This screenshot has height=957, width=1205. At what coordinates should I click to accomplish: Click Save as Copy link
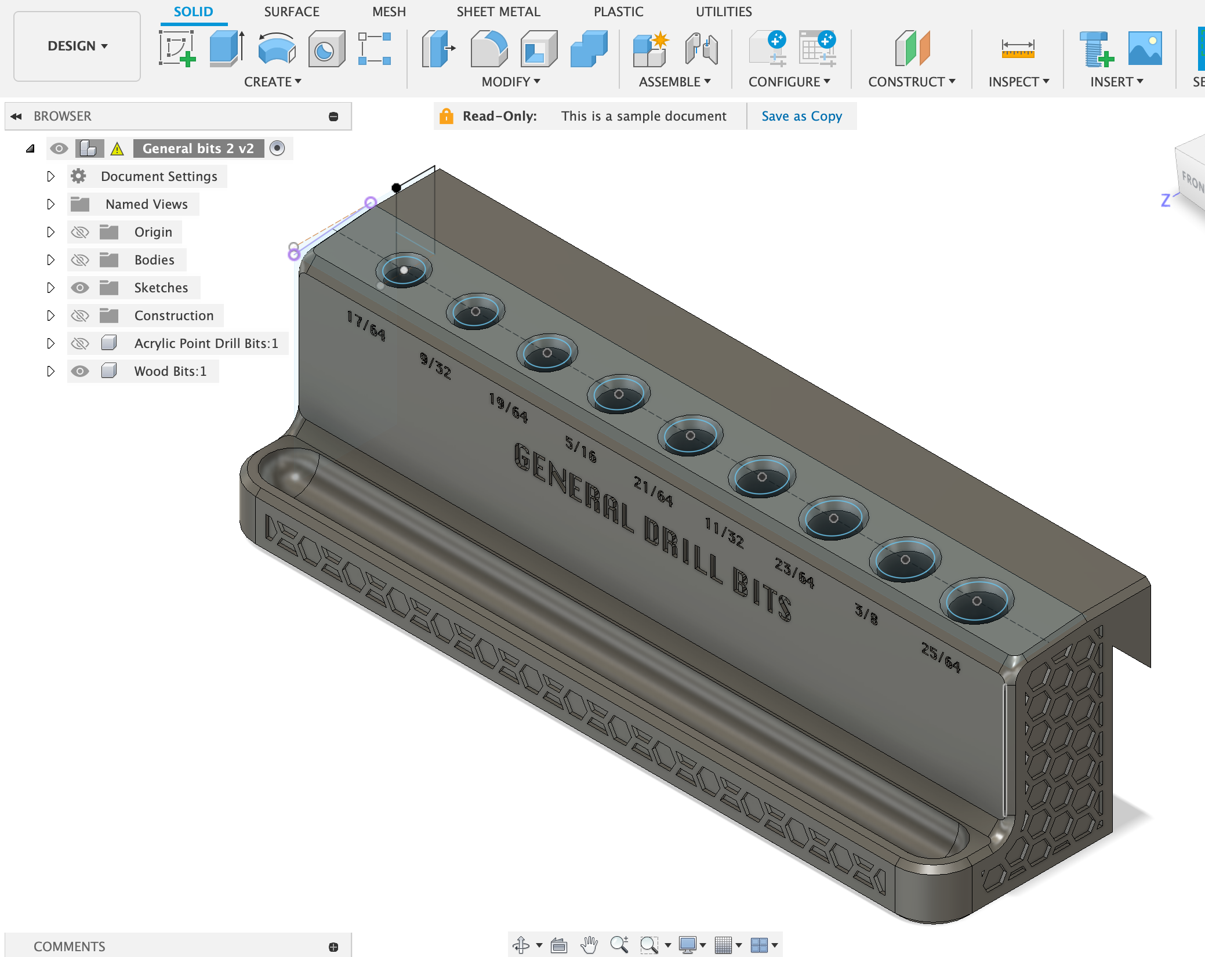pos(801,116)
